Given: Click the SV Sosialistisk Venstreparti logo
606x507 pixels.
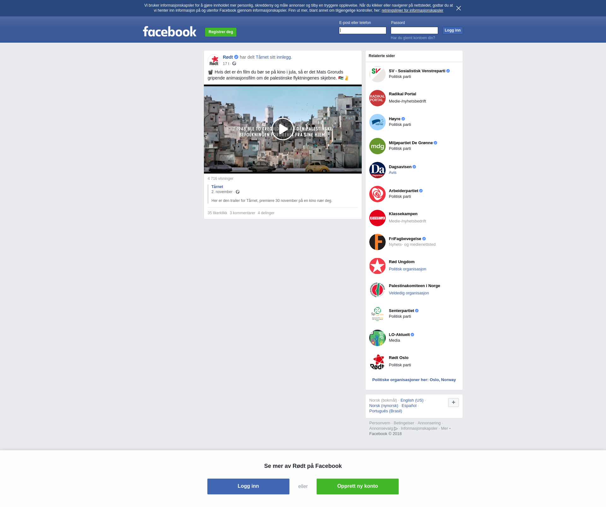Looking at the screenshot, I should (377, 74).
